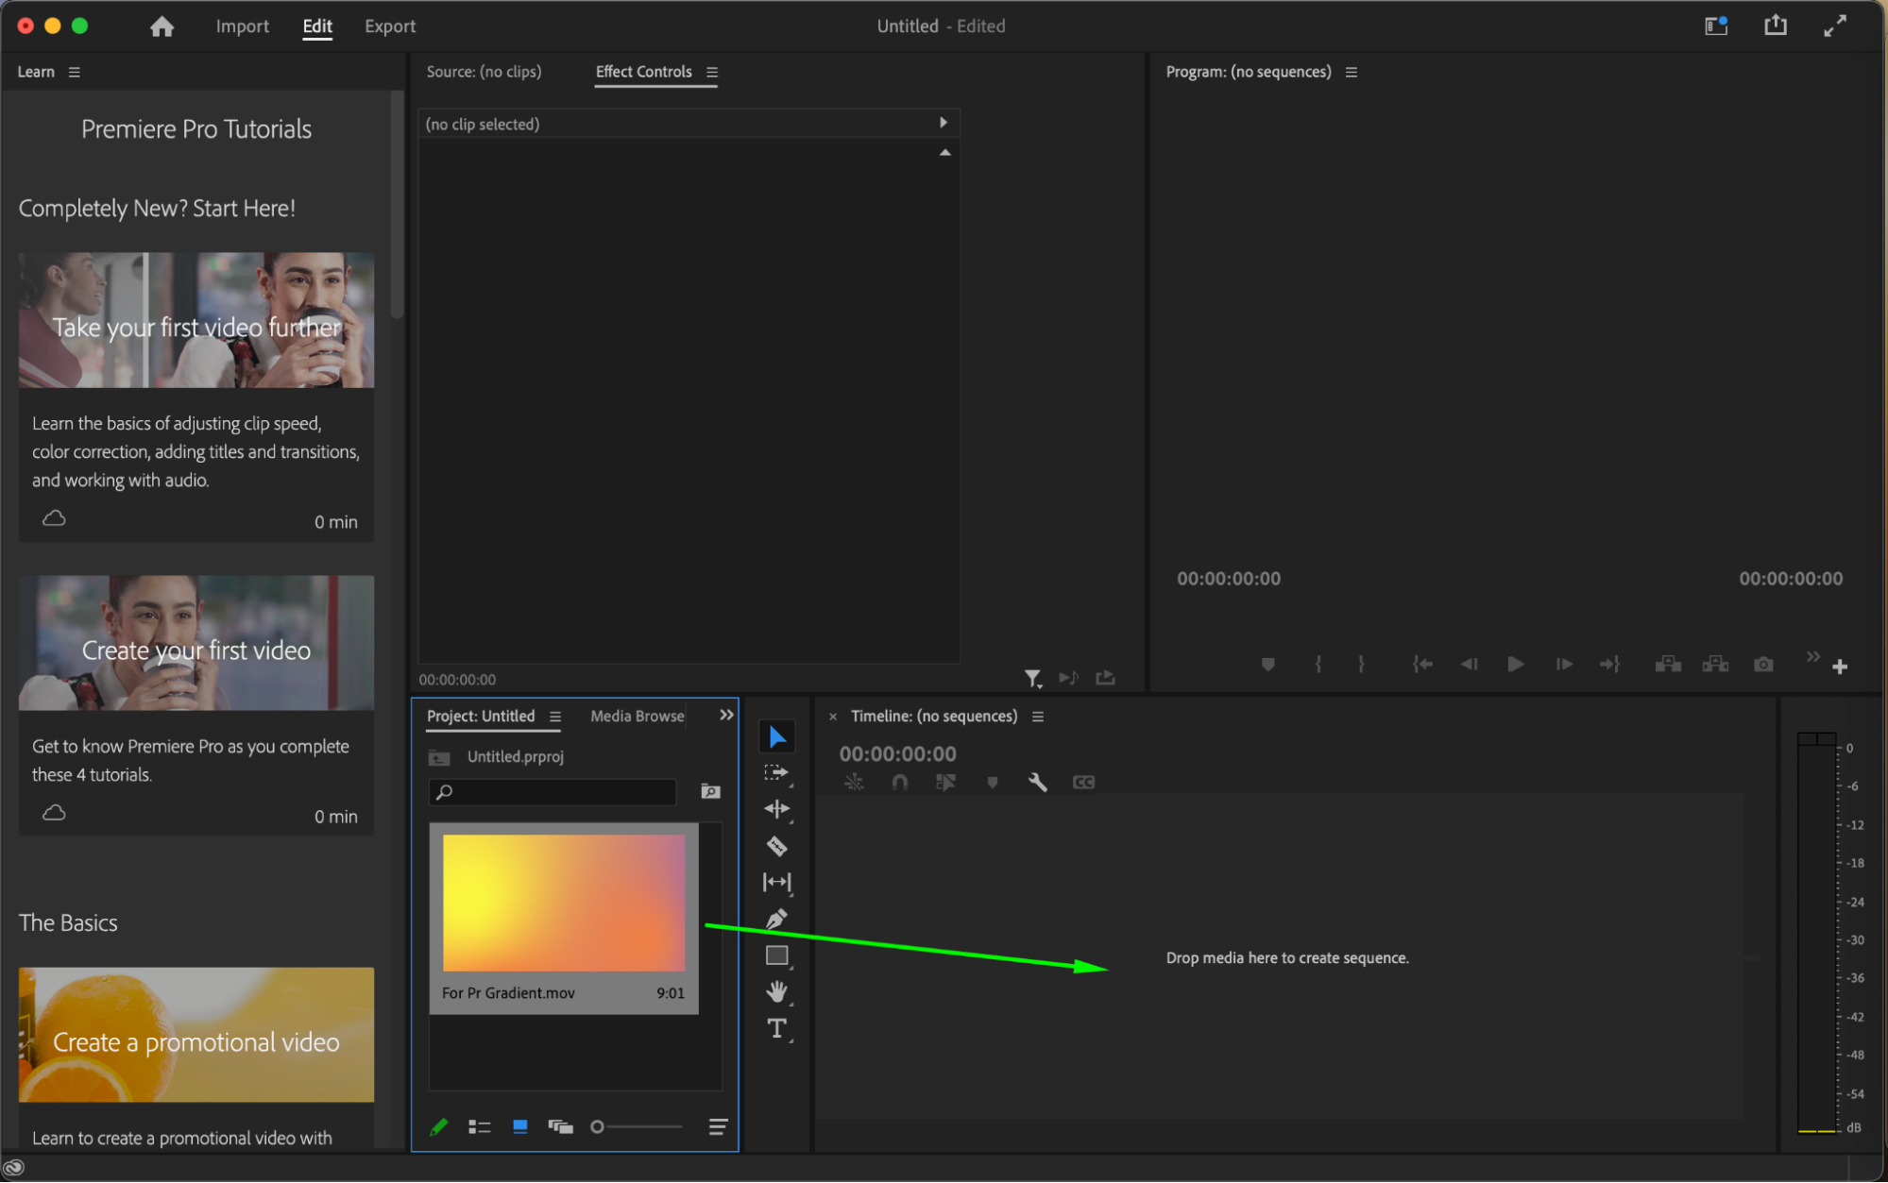Select the Razor tool

tap(776, 846)
